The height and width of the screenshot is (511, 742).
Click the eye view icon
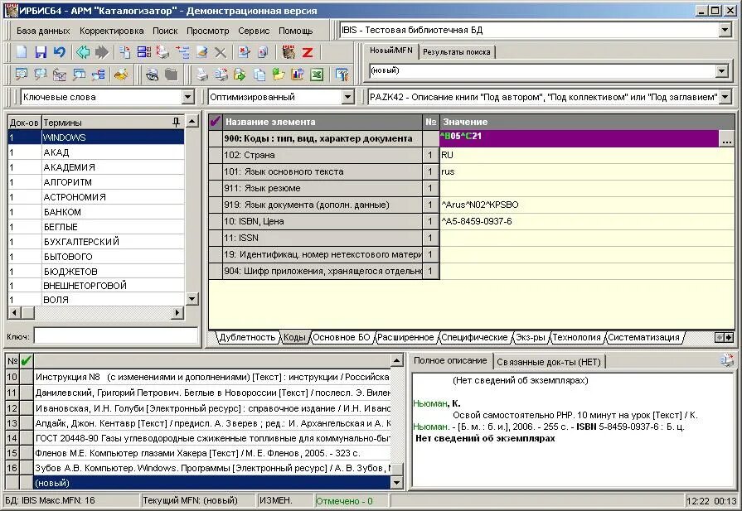coord(152,75)
